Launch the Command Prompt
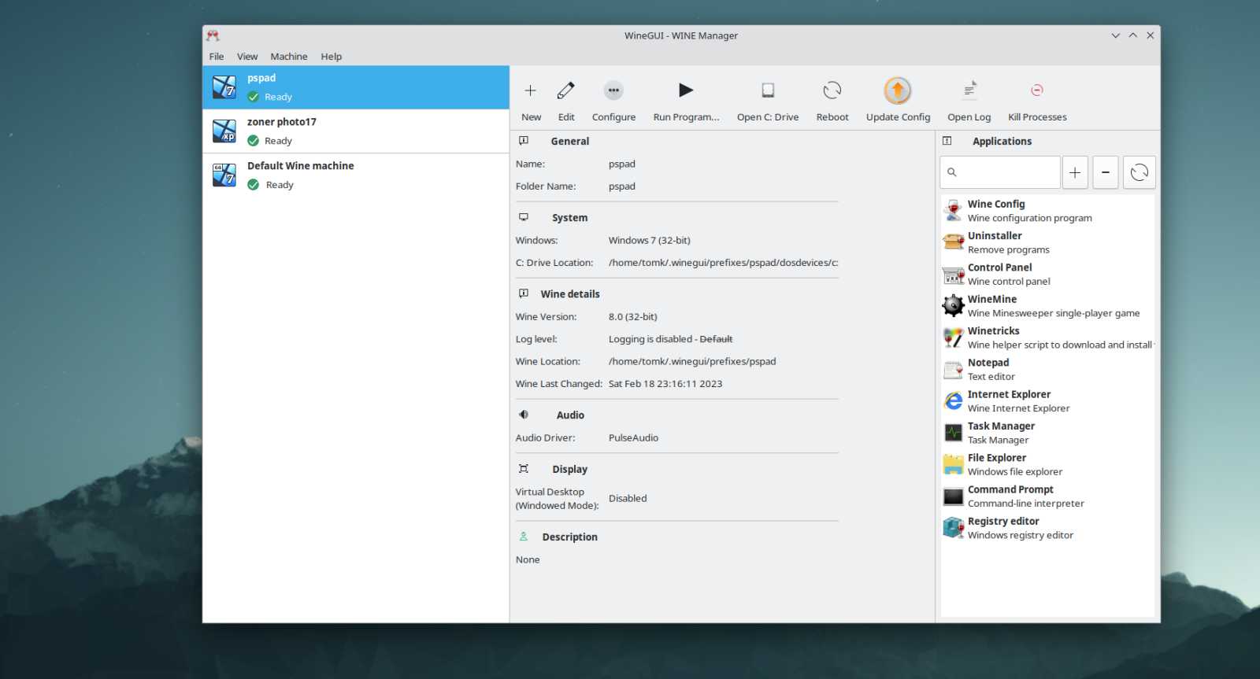Image resolution: width=1260 pixels, height=679 pixels. [1047, 496]
